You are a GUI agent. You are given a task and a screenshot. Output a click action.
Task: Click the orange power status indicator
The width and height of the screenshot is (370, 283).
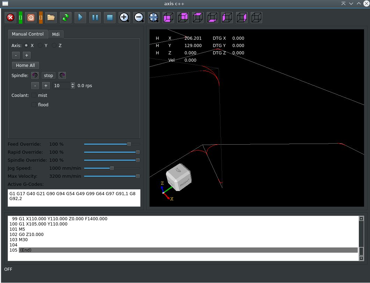41,17
